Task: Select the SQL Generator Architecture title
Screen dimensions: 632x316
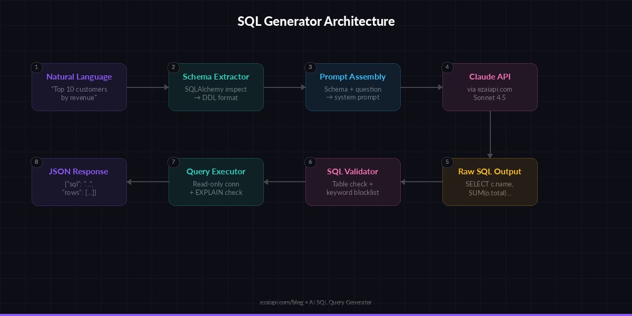Action: (x=316, y=22)
